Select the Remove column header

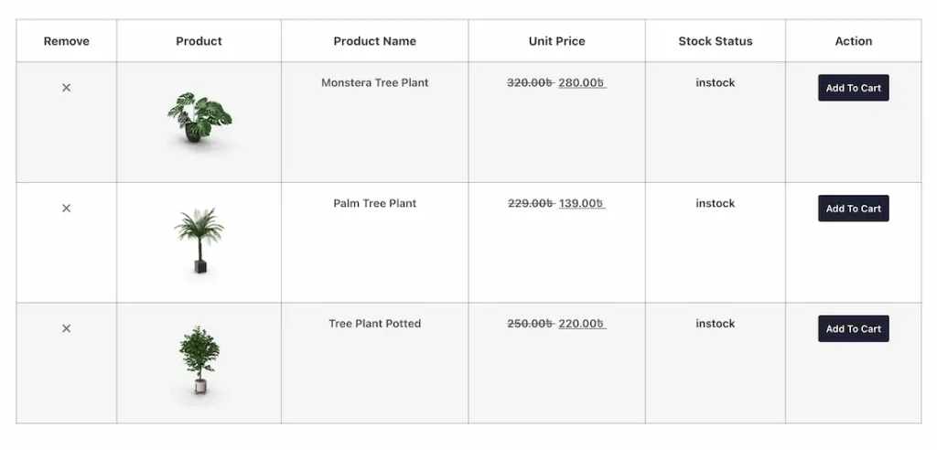click(x=66, y=41)
